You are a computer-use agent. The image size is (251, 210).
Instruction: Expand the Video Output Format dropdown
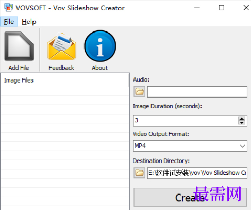242,146
